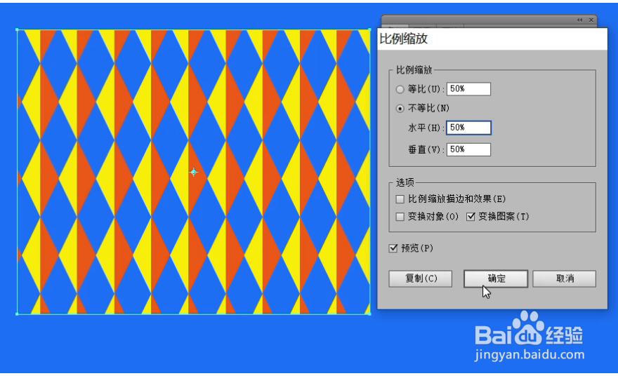Click the 比例缩放 dialog title bar

click(x=492, y=39)
